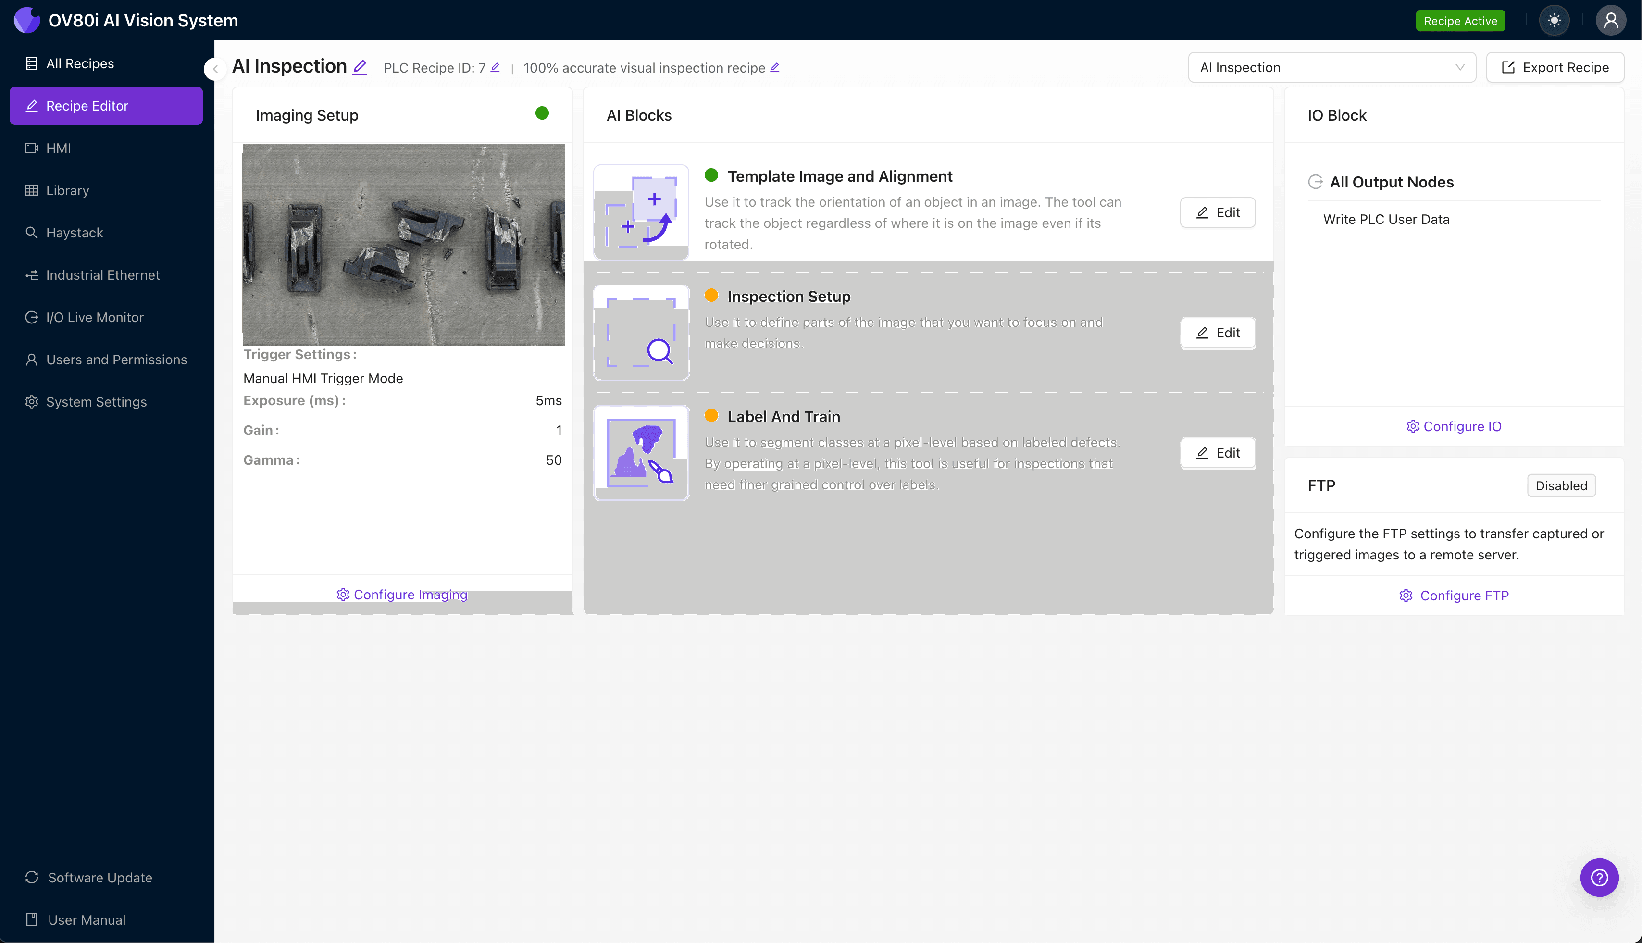This screenshot has width=1642, height=943.
Task: Open the purple help question-mark button
Action: click(1599, 877)
